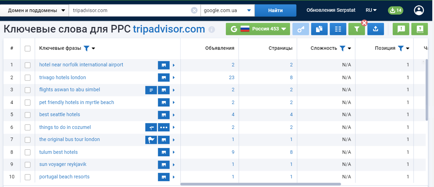This screenshot has height=187, width=434.
Task: Open sort arrow on Ключевые фразы column
Action: click(93, 48)
